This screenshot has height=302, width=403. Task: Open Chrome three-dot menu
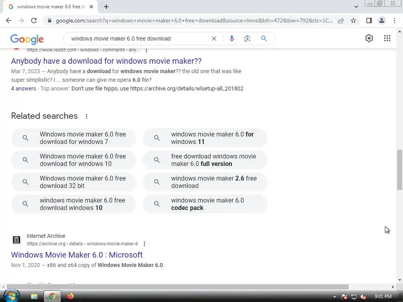point(394,20)
